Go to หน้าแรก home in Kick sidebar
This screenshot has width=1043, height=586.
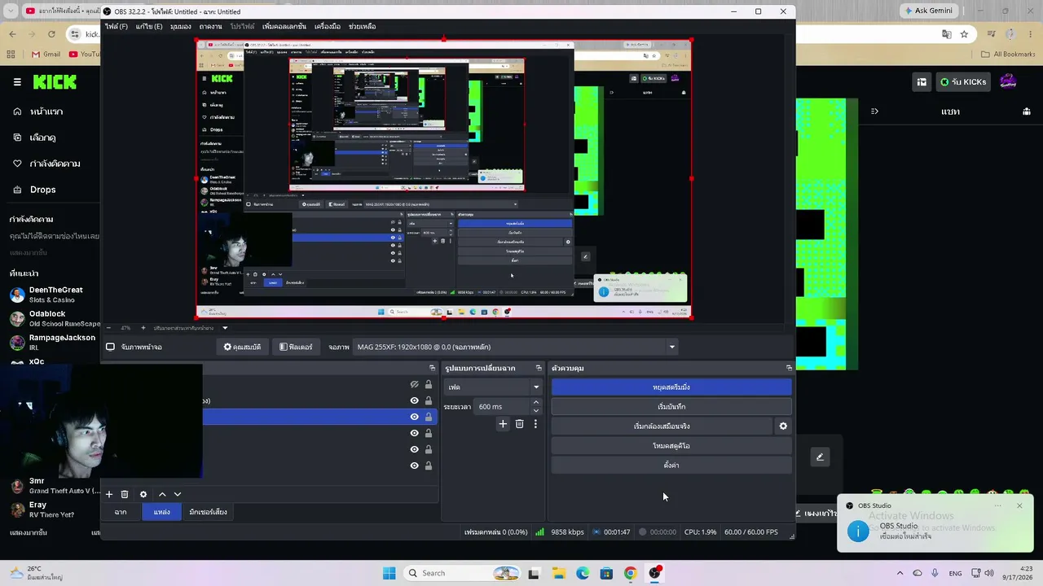(46, 112)
